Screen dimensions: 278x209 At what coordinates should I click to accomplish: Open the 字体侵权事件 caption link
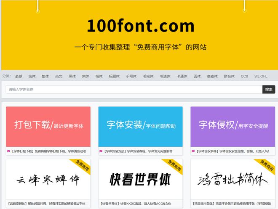(x=233, y=151)
